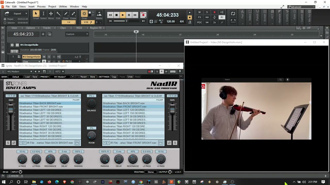The width and height of the screenshot is (330, 185).
Task: Pin the NadIR plugin window
Action: coord(180,72)
